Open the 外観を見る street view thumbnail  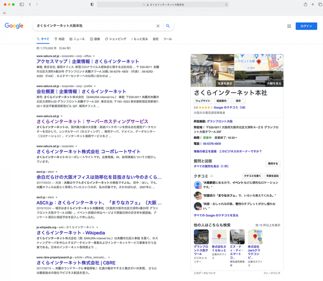click(x=259, y=78)
